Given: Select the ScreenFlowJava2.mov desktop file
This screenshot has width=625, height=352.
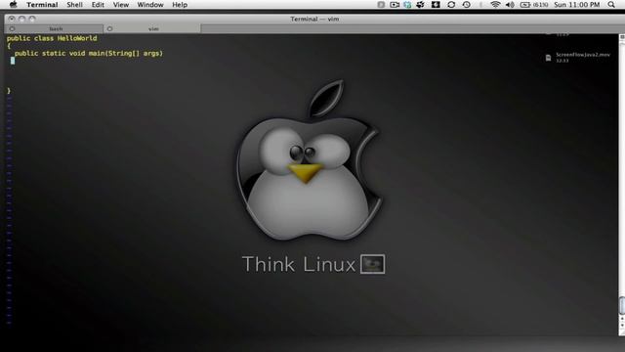Looking at the screenshot, I should [577, 58].
